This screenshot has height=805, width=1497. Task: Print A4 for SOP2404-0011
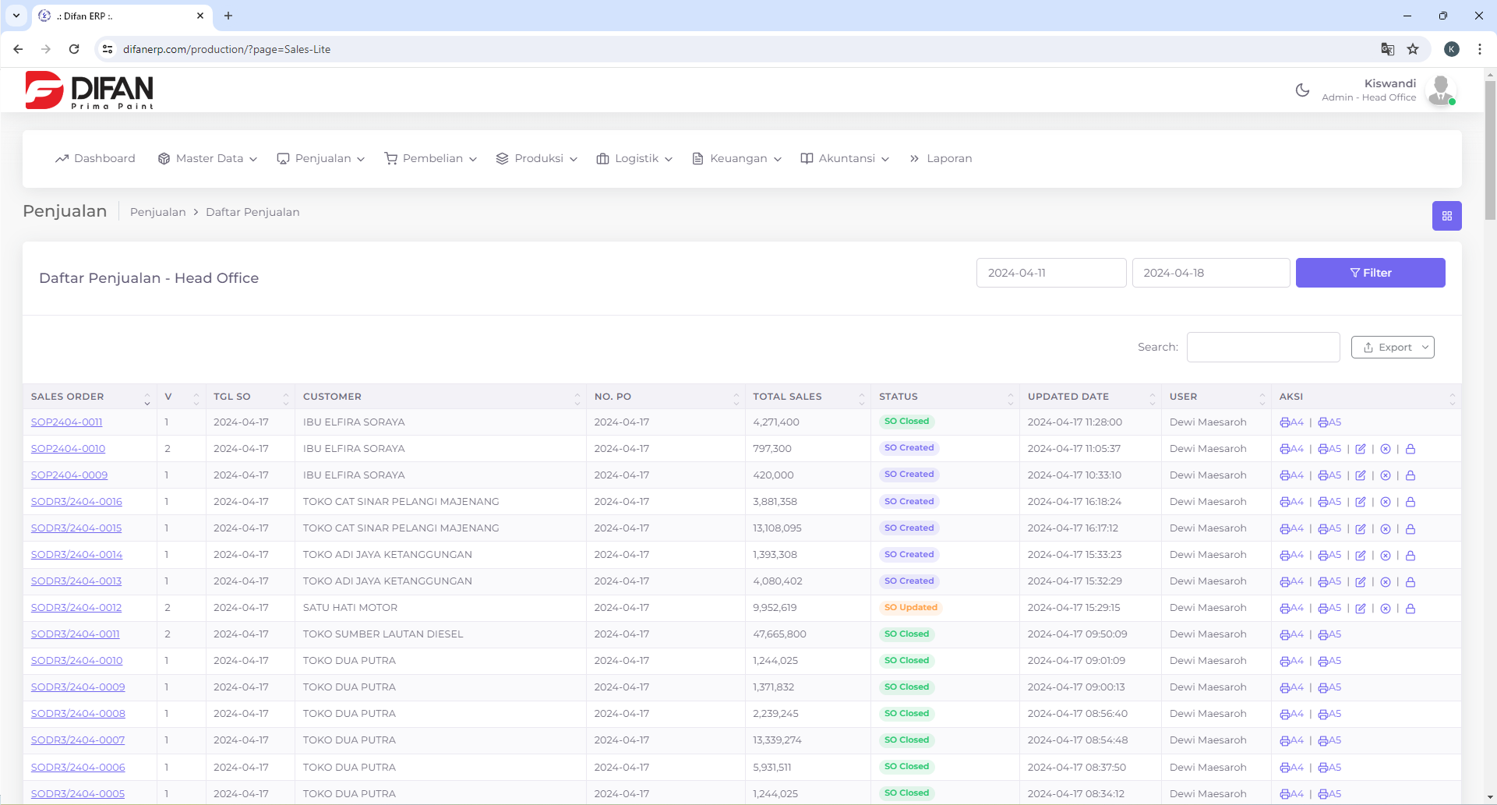[1291, 422]
